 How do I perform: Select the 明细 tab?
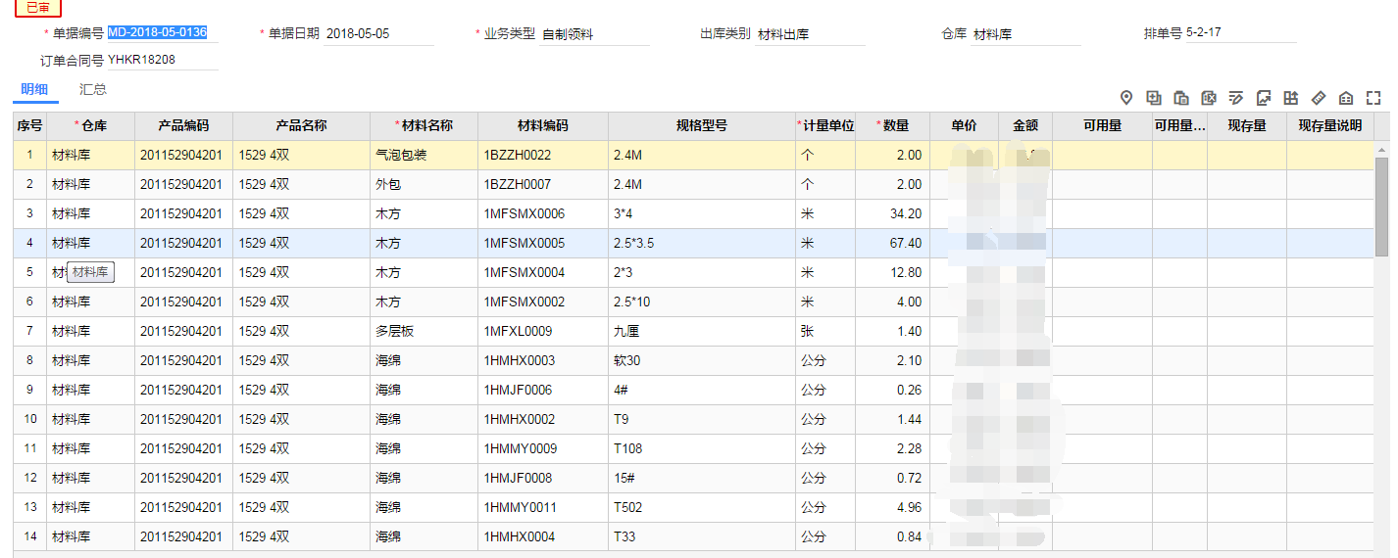[x=34, y=90]
